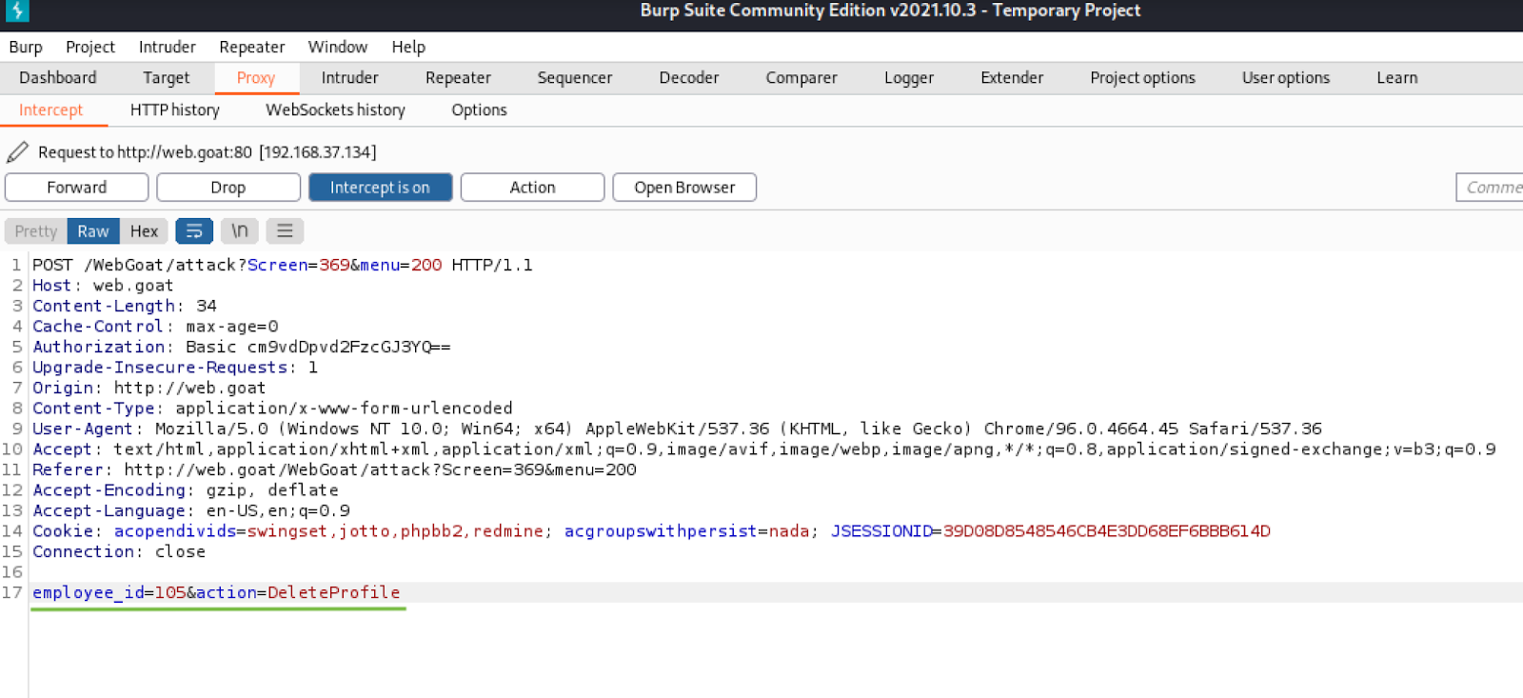1523x698 pixels.
Task: Click the Open Browser button
Action: [684, 188]
